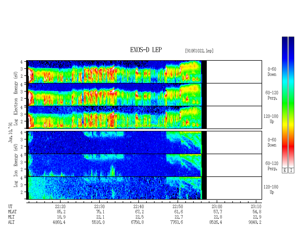Click the ALT value 4060.4
This screenshot has width=295, height=229.
[59, 222]
